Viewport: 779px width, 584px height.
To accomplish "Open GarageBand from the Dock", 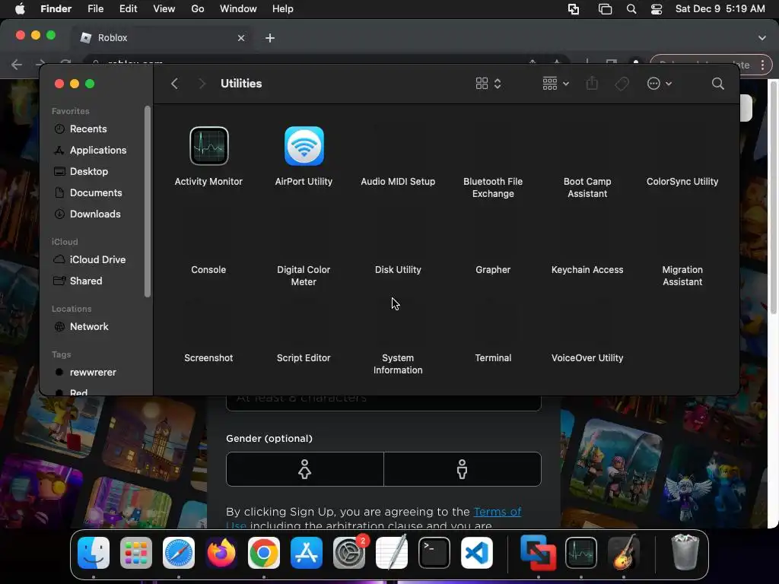I will tap(624, 553).
